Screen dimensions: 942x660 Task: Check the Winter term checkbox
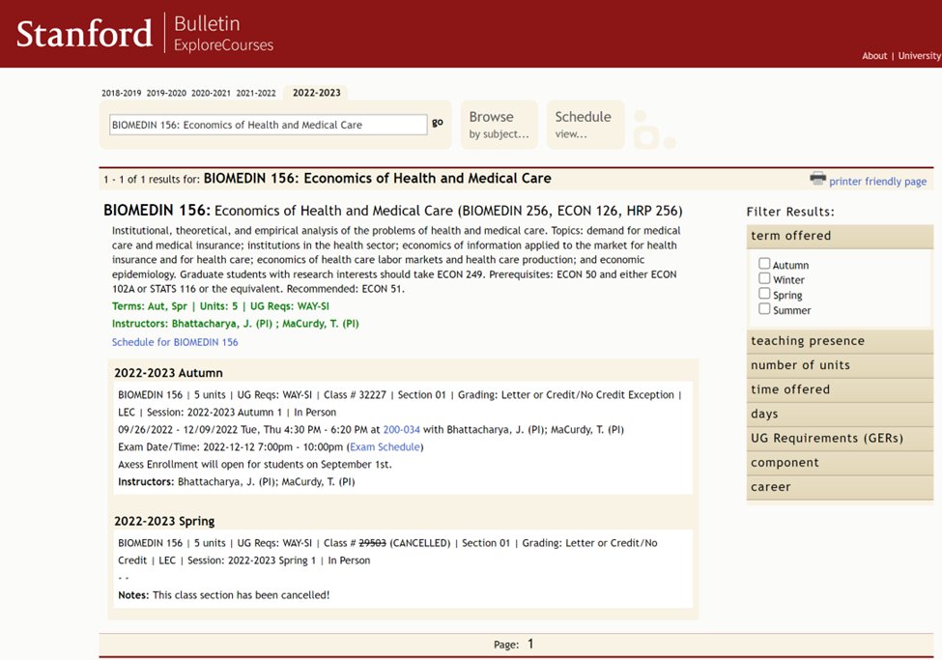coord(764,278)
